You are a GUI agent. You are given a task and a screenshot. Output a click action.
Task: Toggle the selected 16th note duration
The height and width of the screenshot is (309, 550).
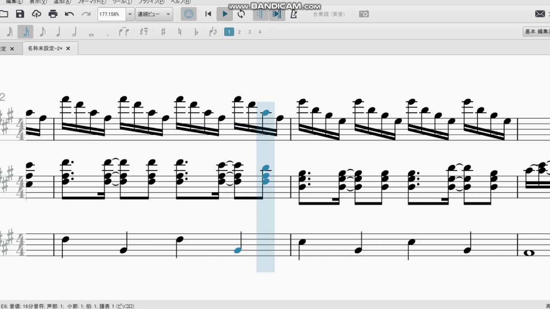pos(25,32)
